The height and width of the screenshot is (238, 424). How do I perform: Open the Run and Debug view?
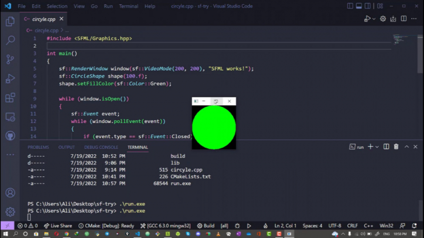(x=10, y=79)
